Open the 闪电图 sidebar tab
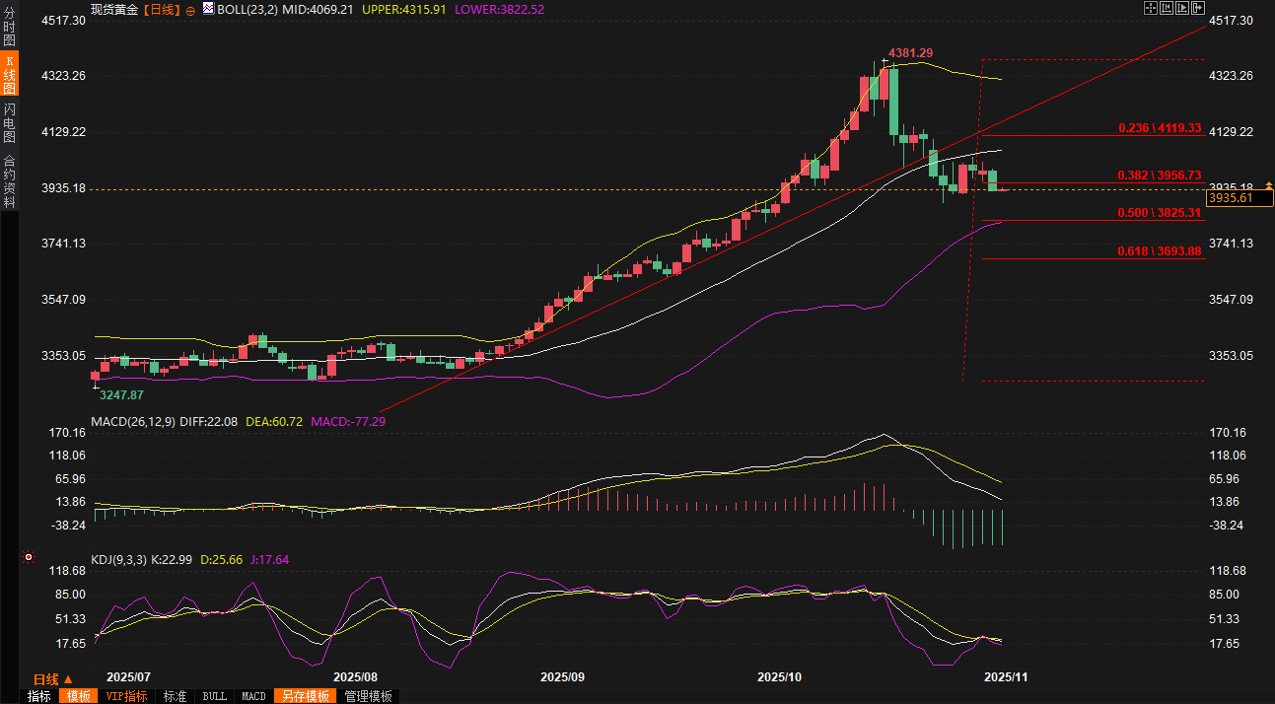Image resolution: width=1275 pixels, height=704 pixels. pos(10,122)
